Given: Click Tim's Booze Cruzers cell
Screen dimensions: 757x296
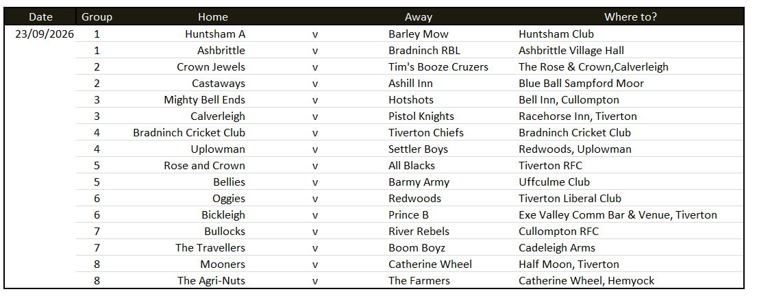Looking at the screenshot, I should [x=438, y=66].
